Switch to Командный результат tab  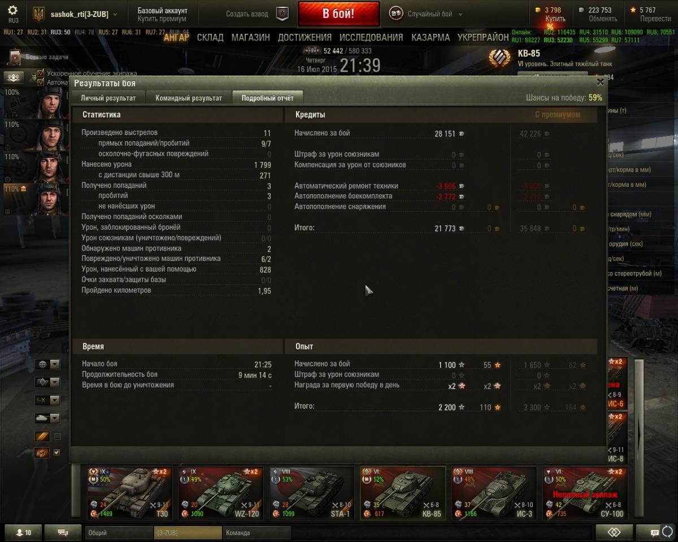tap(189, 98)
